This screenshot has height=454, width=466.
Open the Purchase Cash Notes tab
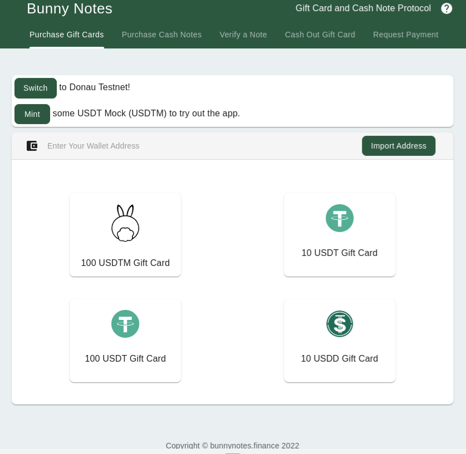(161, 34)
